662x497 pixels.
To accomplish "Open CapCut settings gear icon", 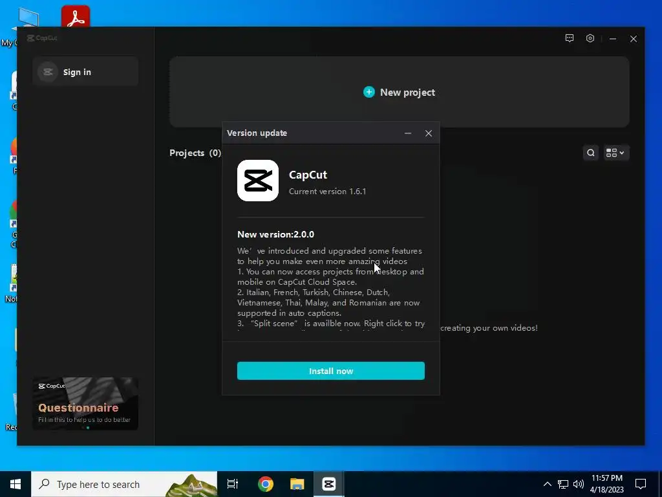I will coord(590,38).
